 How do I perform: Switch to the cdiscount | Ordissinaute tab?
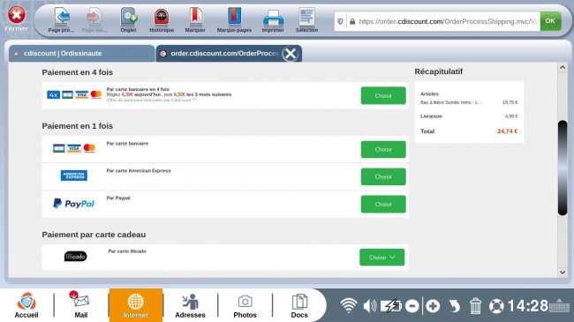click(81, 54)
